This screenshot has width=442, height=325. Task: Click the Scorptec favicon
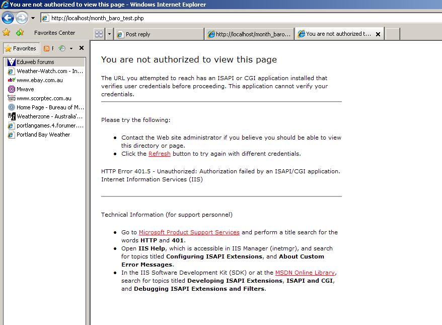pos(11,98)
